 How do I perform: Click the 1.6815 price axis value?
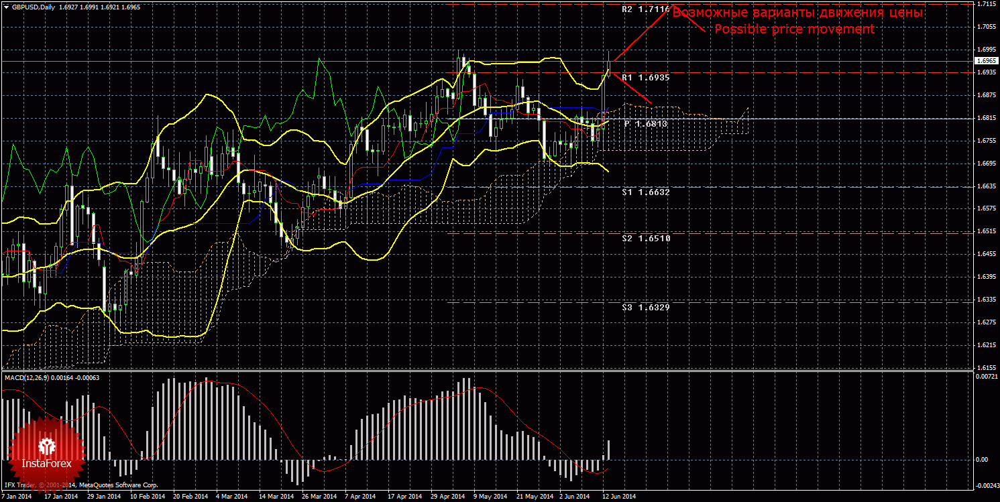click(x=985, y=118)
